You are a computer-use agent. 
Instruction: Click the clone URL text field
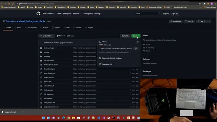coord(116,48)
